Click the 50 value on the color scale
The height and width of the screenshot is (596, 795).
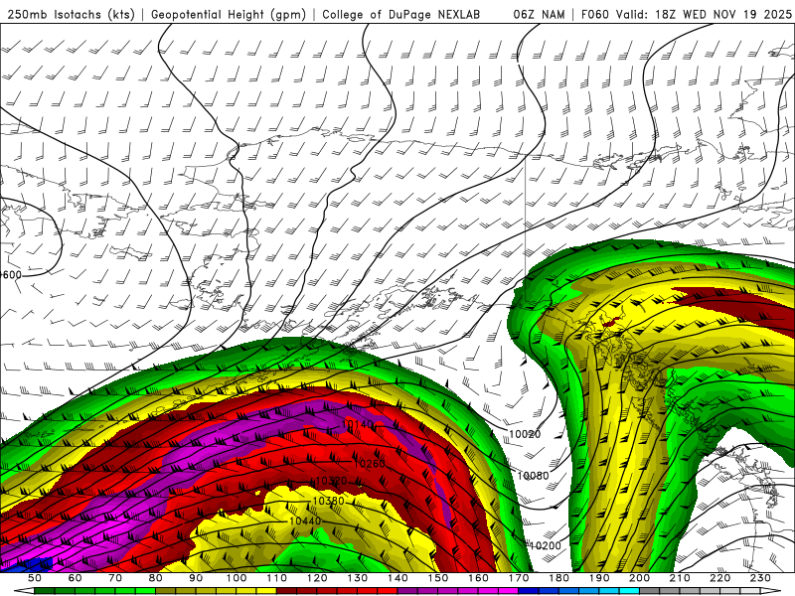[x=35, y=578]
